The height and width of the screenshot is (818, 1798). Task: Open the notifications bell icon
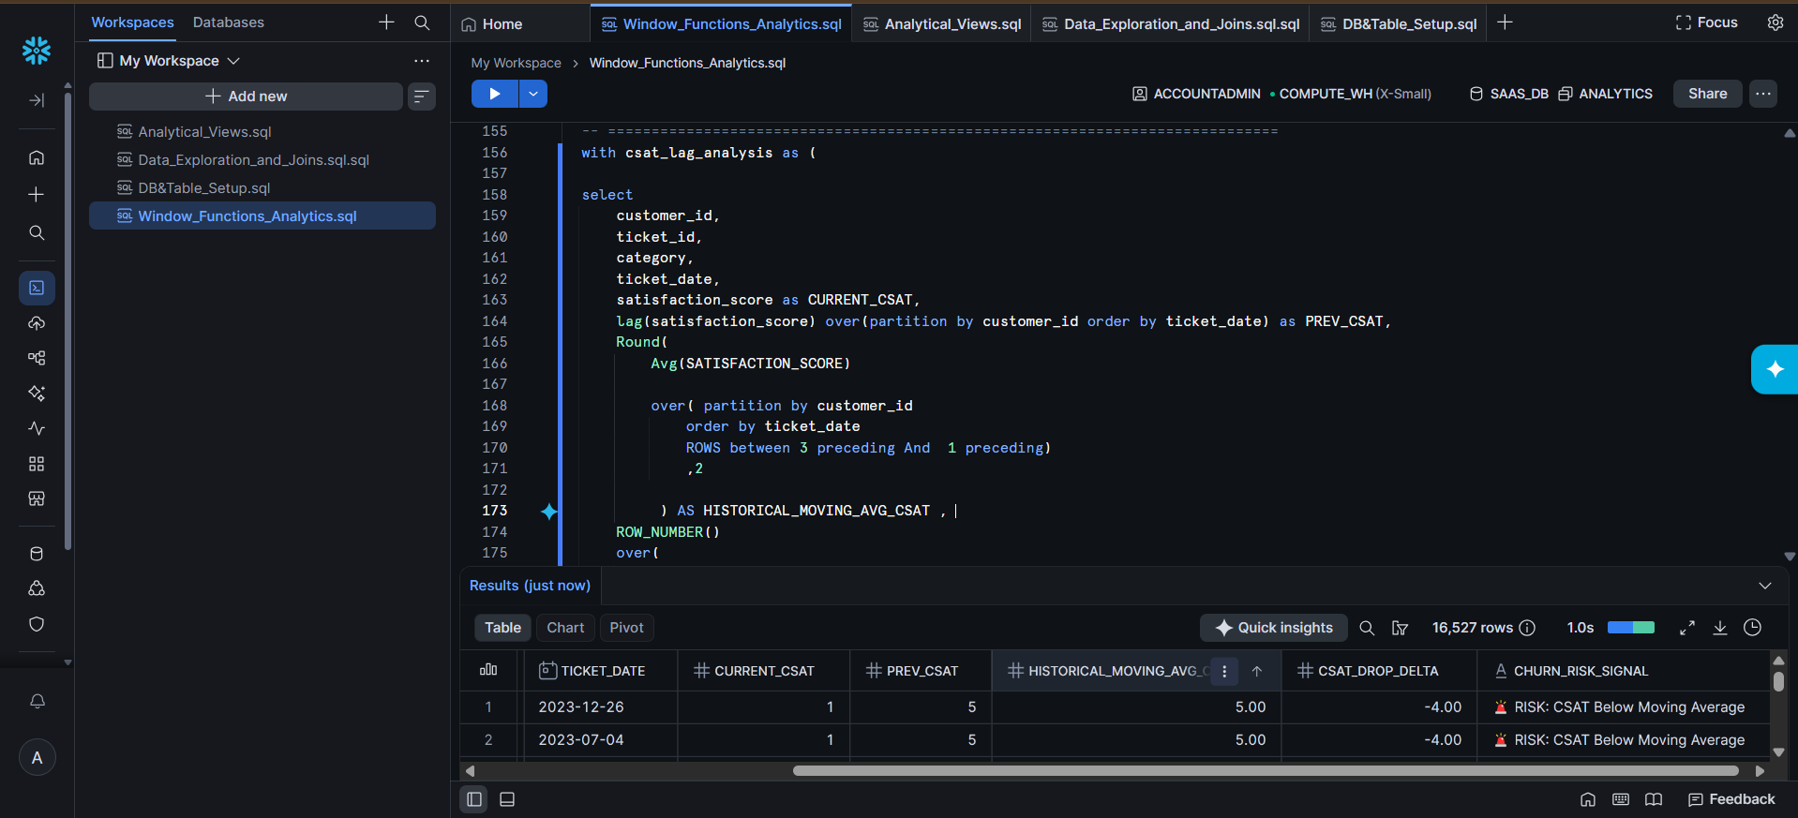37,701
